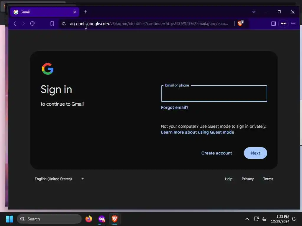Click the Create account button
This screenshot has width=302, height=226.
coord(216,153)
